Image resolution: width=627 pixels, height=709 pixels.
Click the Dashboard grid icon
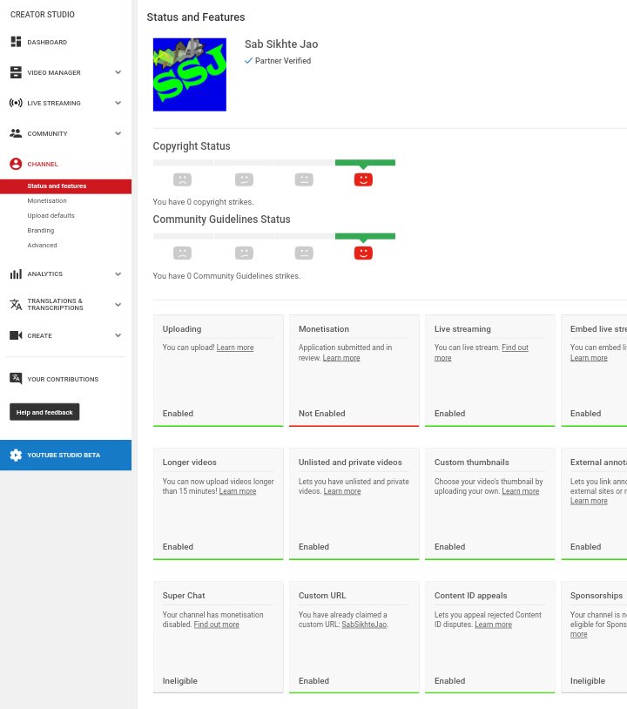point(16,42)
